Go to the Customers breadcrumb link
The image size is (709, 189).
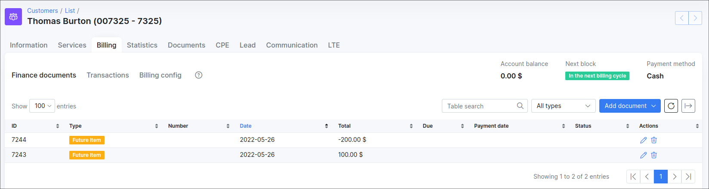(43, 11)
